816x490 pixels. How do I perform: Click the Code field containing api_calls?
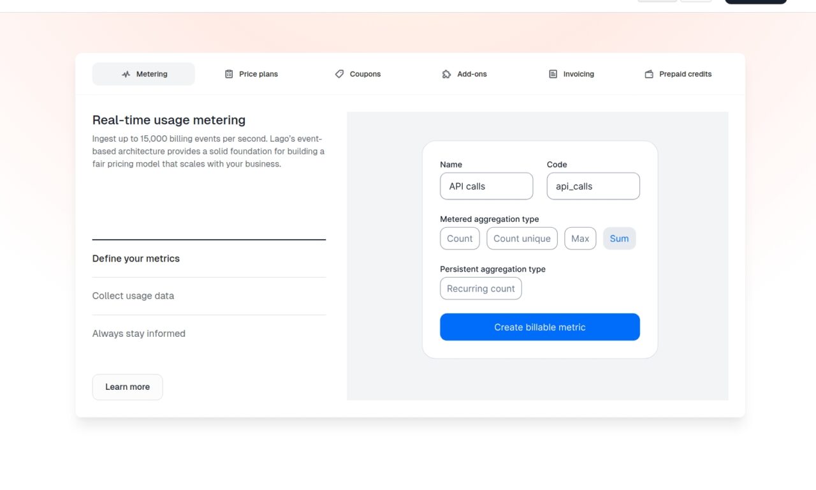pyautogui.click(x=594, y=186)
